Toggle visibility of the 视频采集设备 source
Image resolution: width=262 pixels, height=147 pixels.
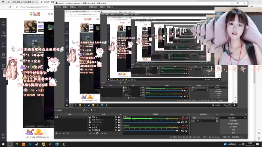pos(116,122)
